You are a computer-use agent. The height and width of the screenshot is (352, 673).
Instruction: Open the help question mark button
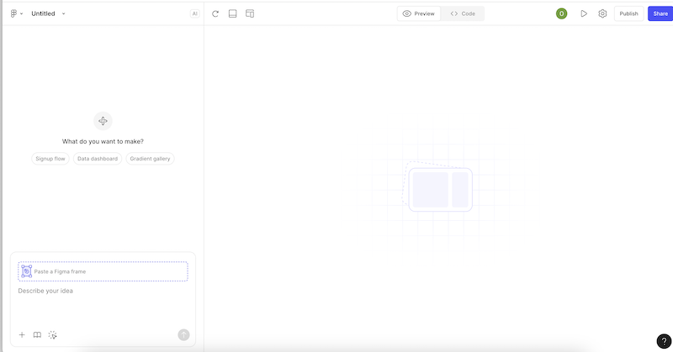[664, 341]
